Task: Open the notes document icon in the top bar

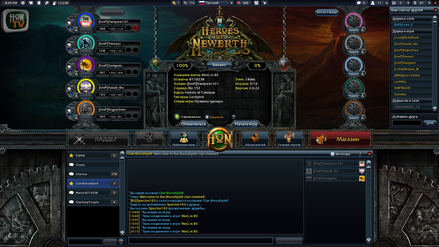Action: 39,3
